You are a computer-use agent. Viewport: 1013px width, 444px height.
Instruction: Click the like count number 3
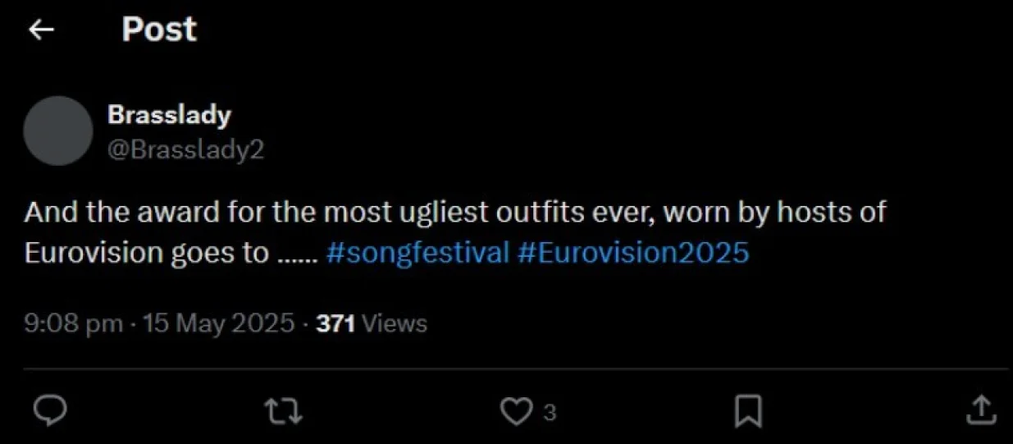click(549, 412)
